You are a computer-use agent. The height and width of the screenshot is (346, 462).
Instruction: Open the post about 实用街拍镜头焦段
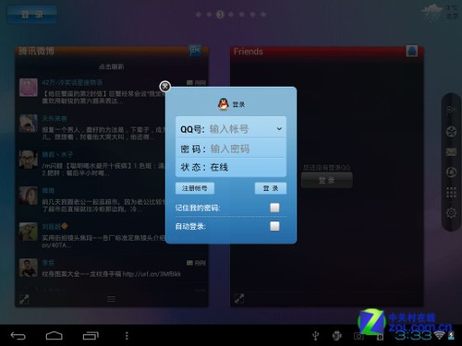[104, 242]
